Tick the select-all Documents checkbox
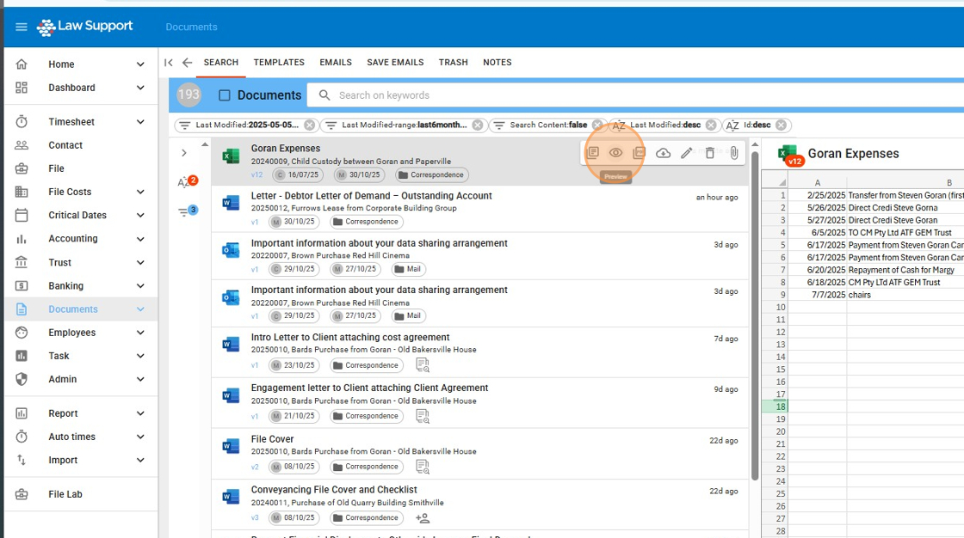Image resolution: width=964 pixels, height=538 pixels. (225, 95)
